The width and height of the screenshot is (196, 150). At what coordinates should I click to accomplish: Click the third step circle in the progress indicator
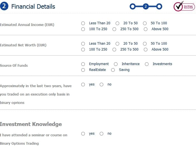point(159,6)
